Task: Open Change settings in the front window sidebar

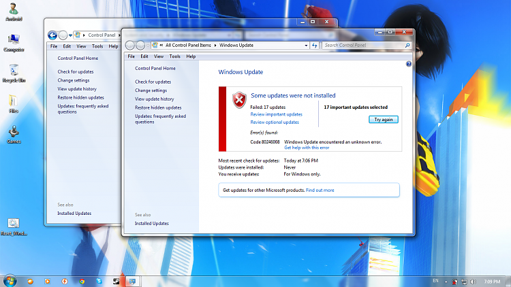Action: click(x=151, y=90)
